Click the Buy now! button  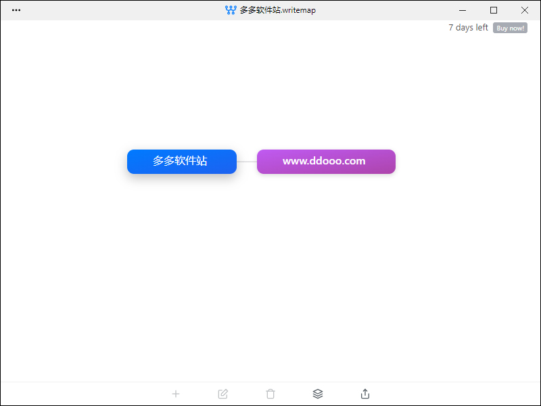pyautogui.click(x=510, y=28)
